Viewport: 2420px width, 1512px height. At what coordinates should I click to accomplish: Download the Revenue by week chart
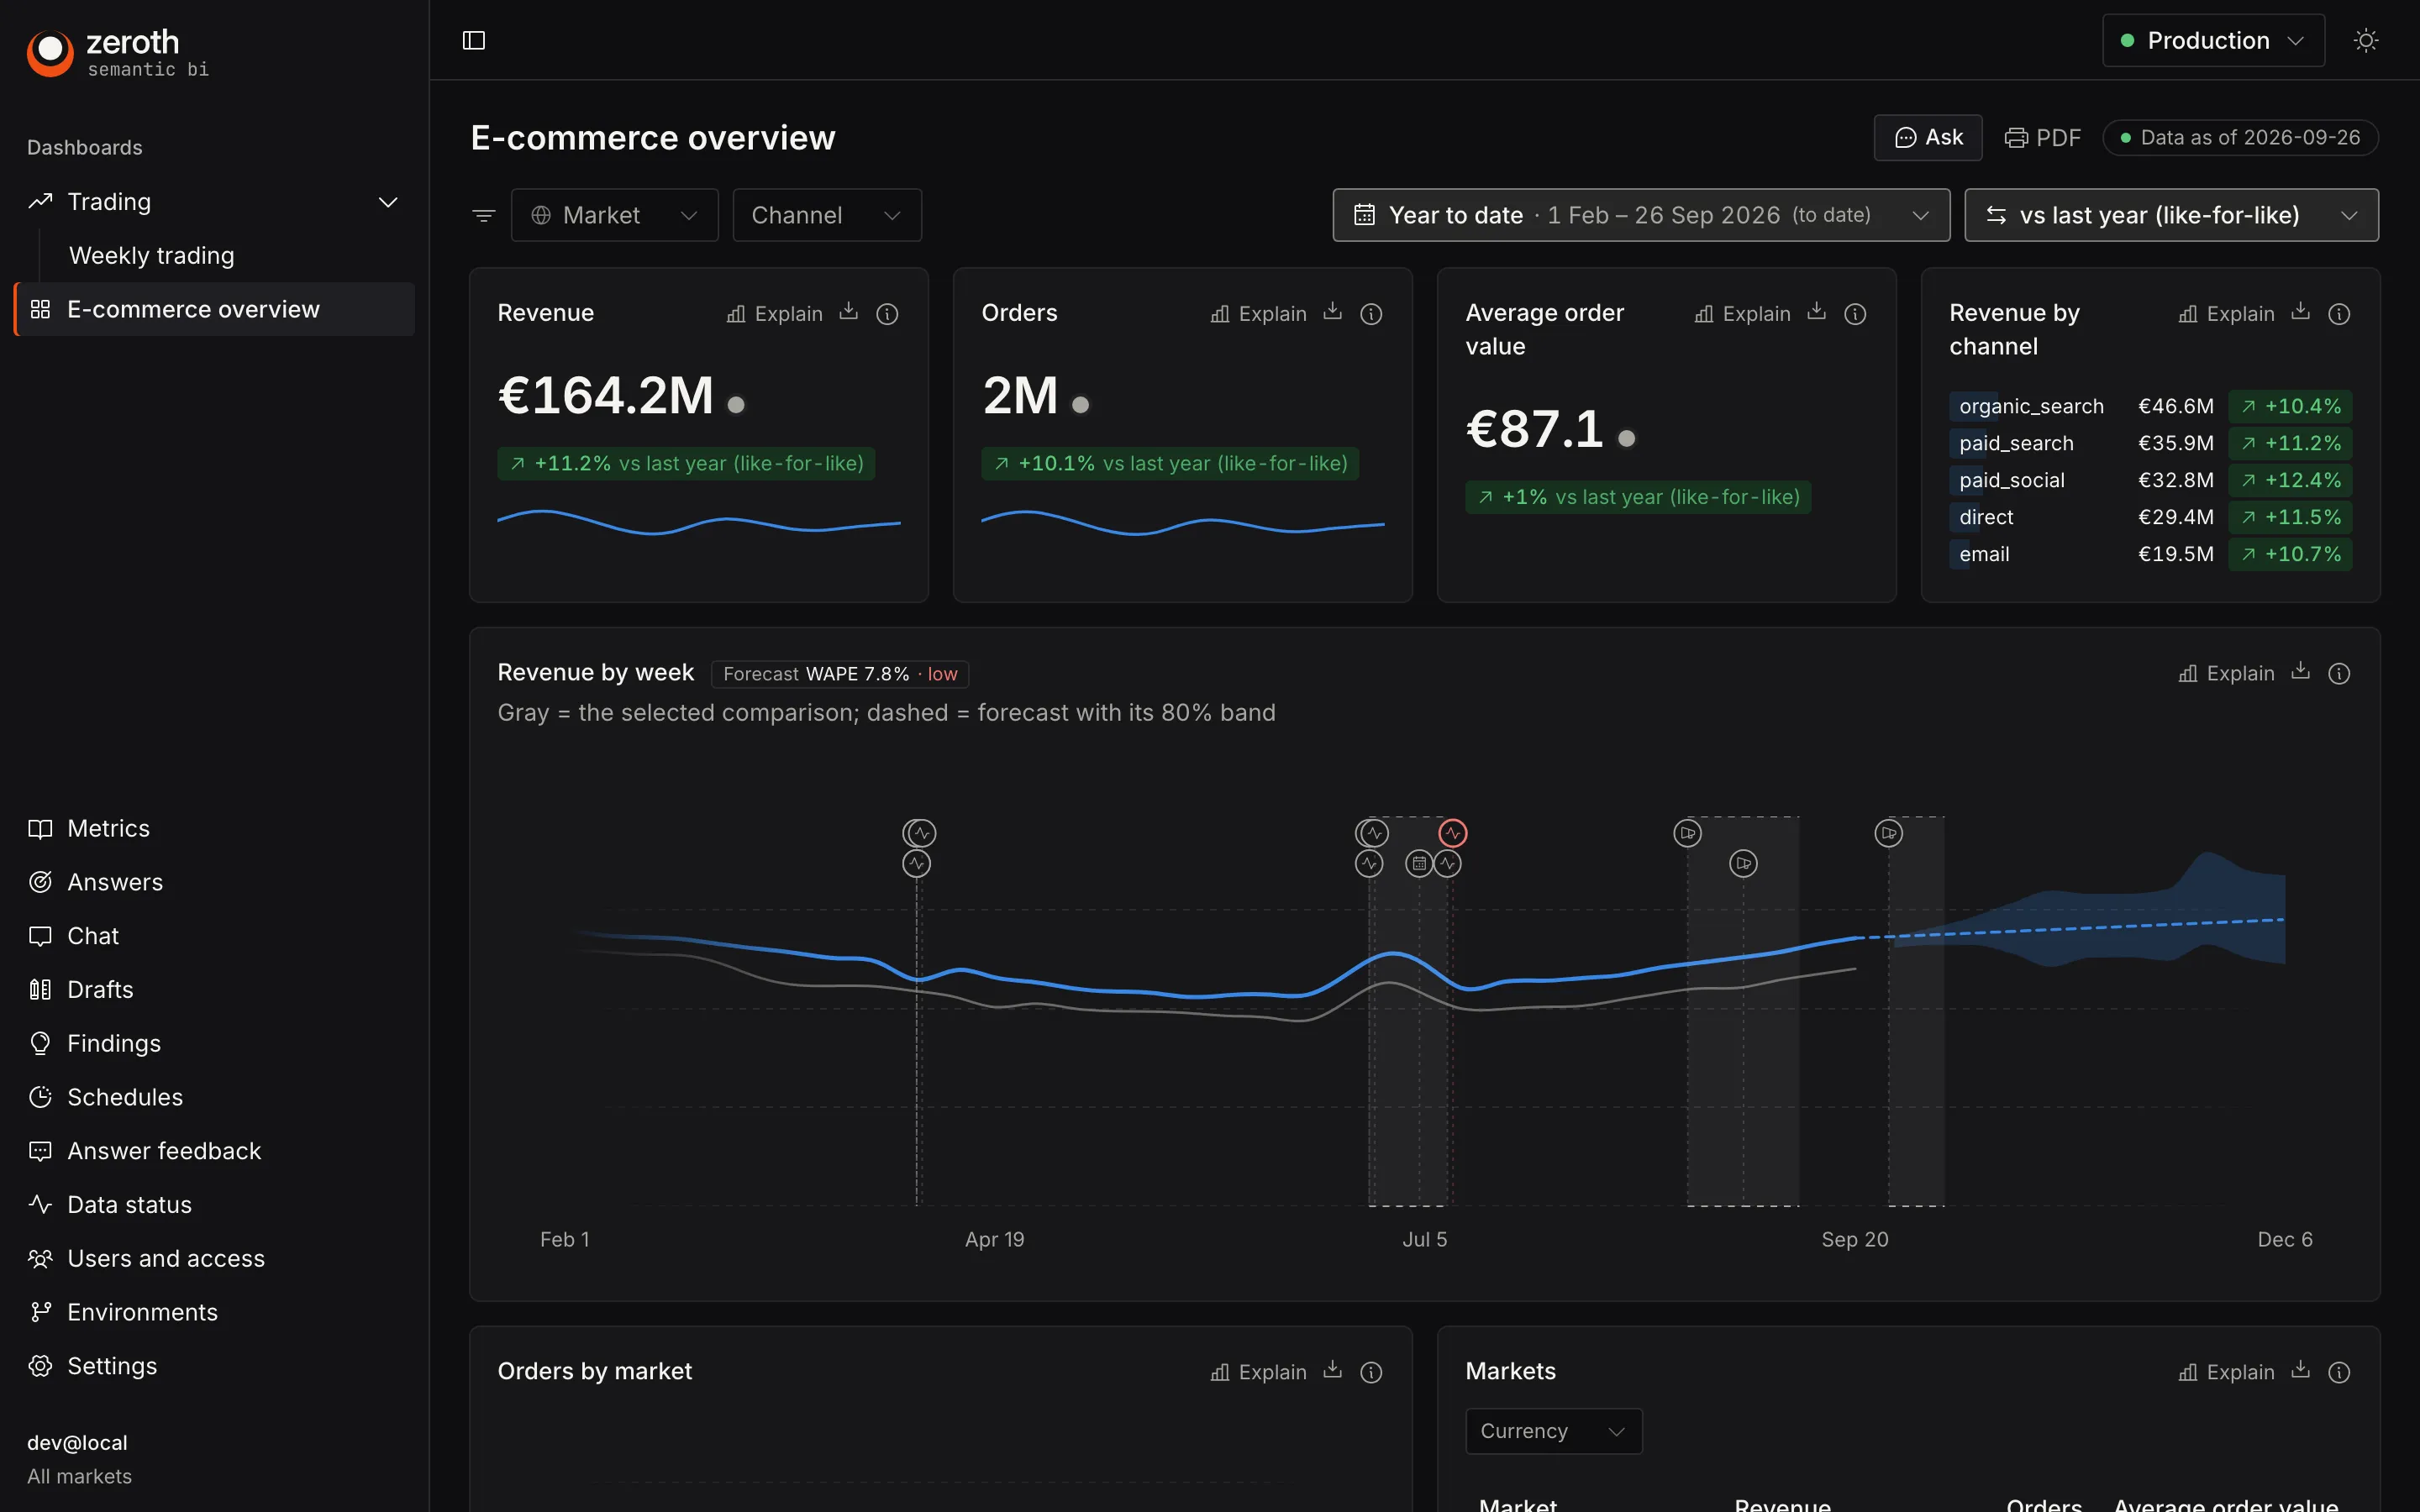pos(2300,672)
